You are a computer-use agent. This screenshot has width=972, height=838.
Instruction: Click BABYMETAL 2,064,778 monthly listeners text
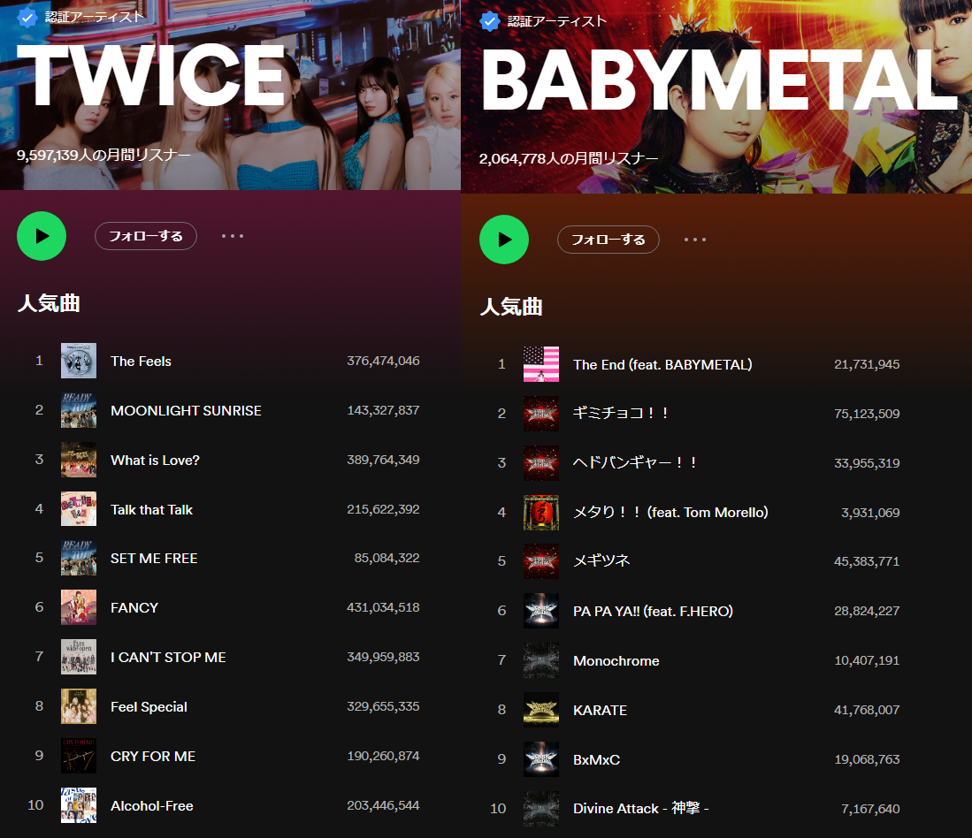pos(569,158)
